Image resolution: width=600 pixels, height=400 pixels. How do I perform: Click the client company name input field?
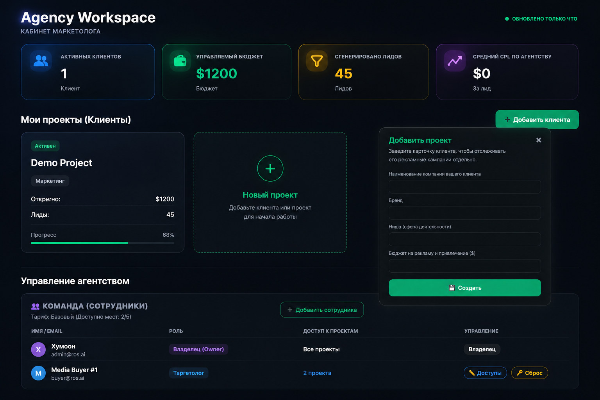coord(465,187)
